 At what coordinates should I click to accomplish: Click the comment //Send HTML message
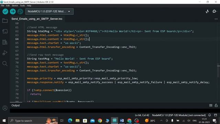42,27
